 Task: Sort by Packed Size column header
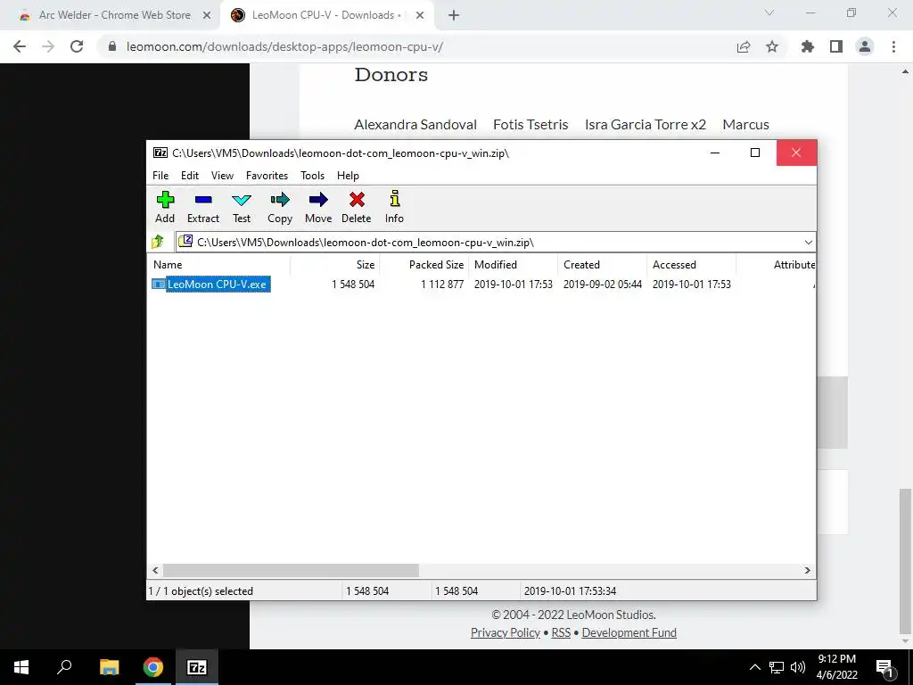point(424,264)
